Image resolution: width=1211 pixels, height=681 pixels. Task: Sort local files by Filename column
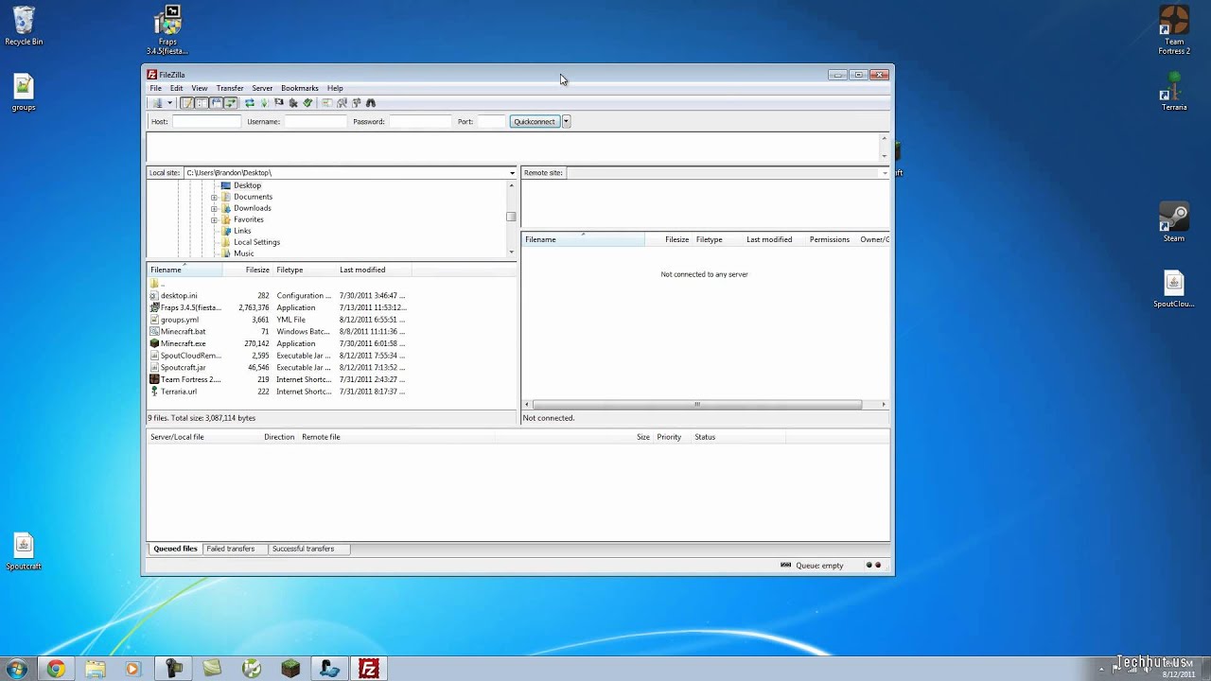click(184, 270)
